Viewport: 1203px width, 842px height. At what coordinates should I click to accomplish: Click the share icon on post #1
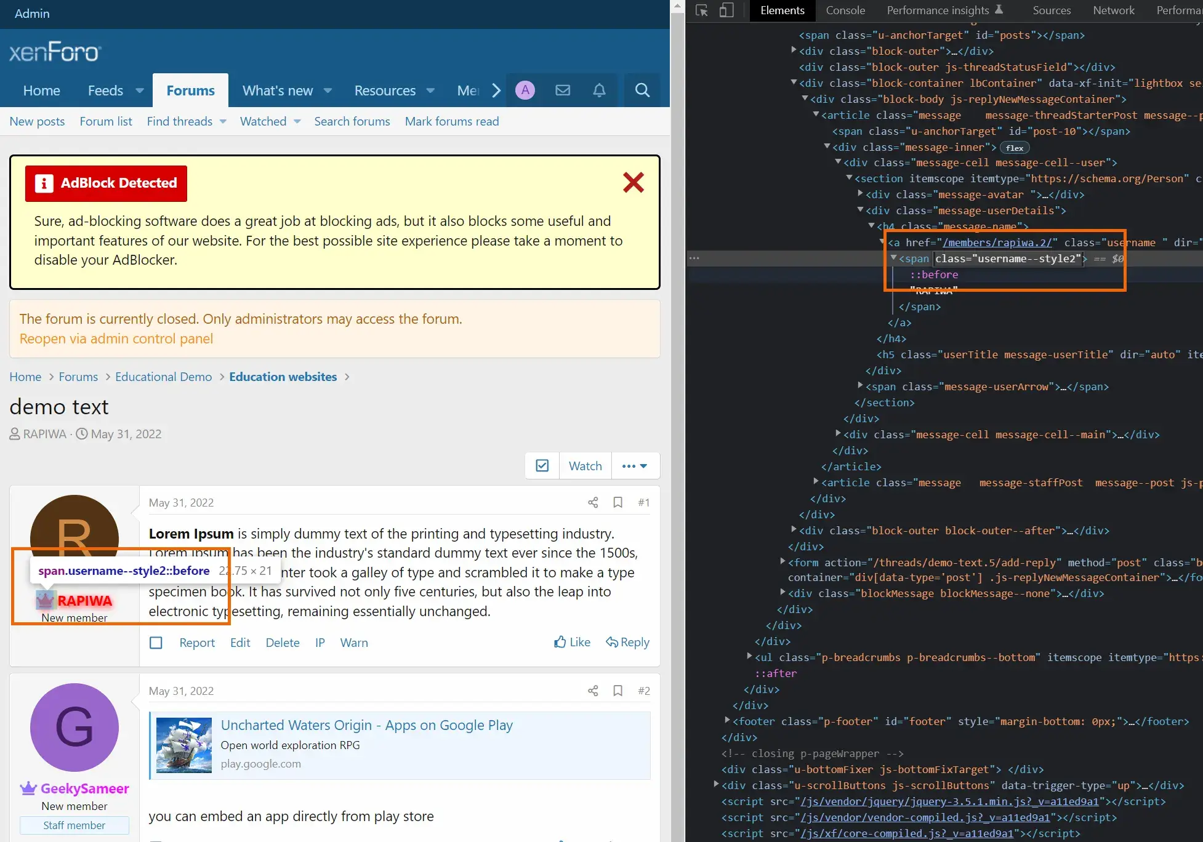point(592,502)
